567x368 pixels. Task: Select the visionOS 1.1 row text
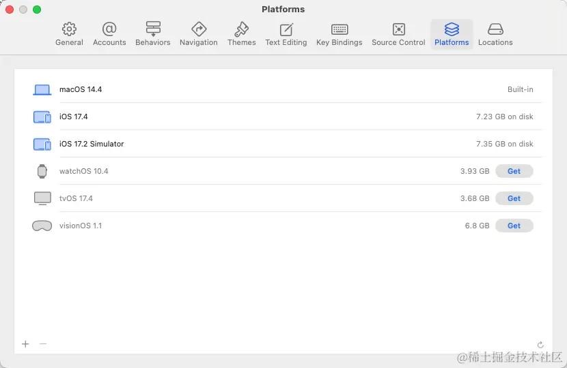pos(81,226)
